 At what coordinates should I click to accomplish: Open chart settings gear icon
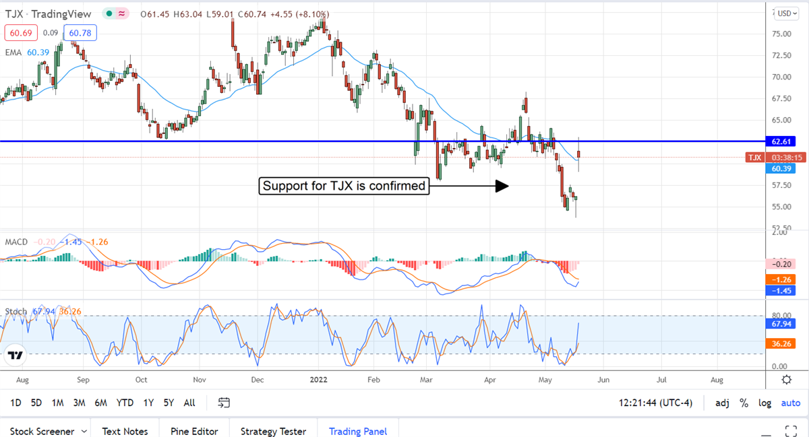click(x=786, y=380)
